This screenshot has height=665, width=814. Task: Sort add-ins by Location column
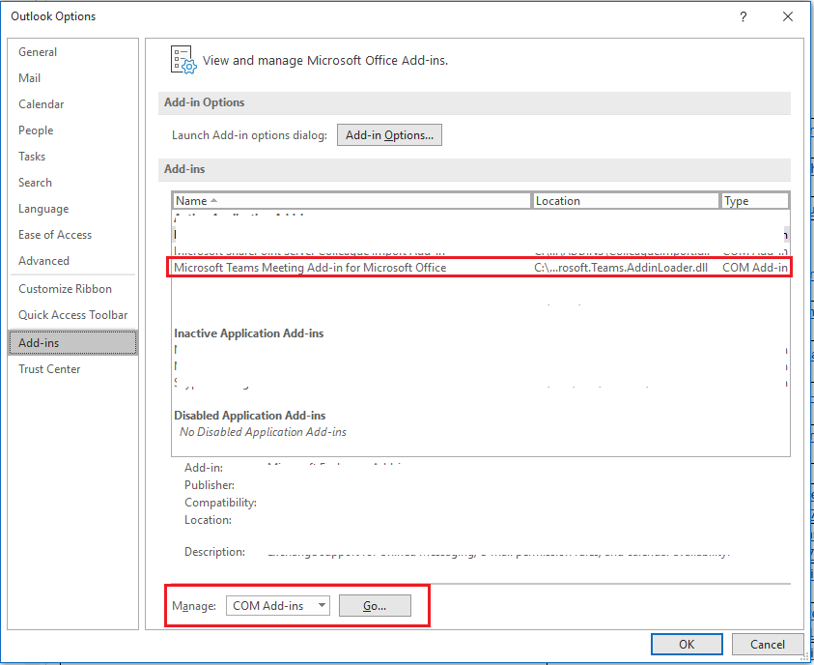[x=626, y=200]
